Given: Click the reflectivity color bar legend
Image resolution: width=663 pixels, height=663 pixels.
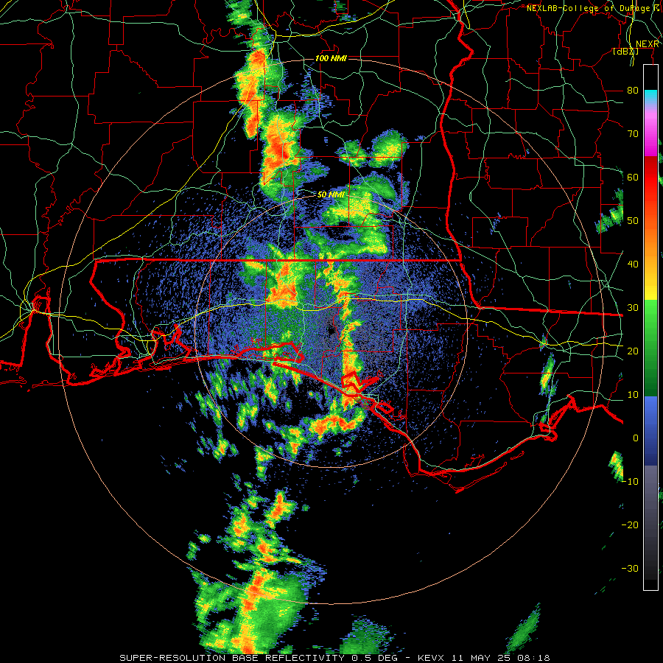Looking at the screenshot, I should coord(650,327).
